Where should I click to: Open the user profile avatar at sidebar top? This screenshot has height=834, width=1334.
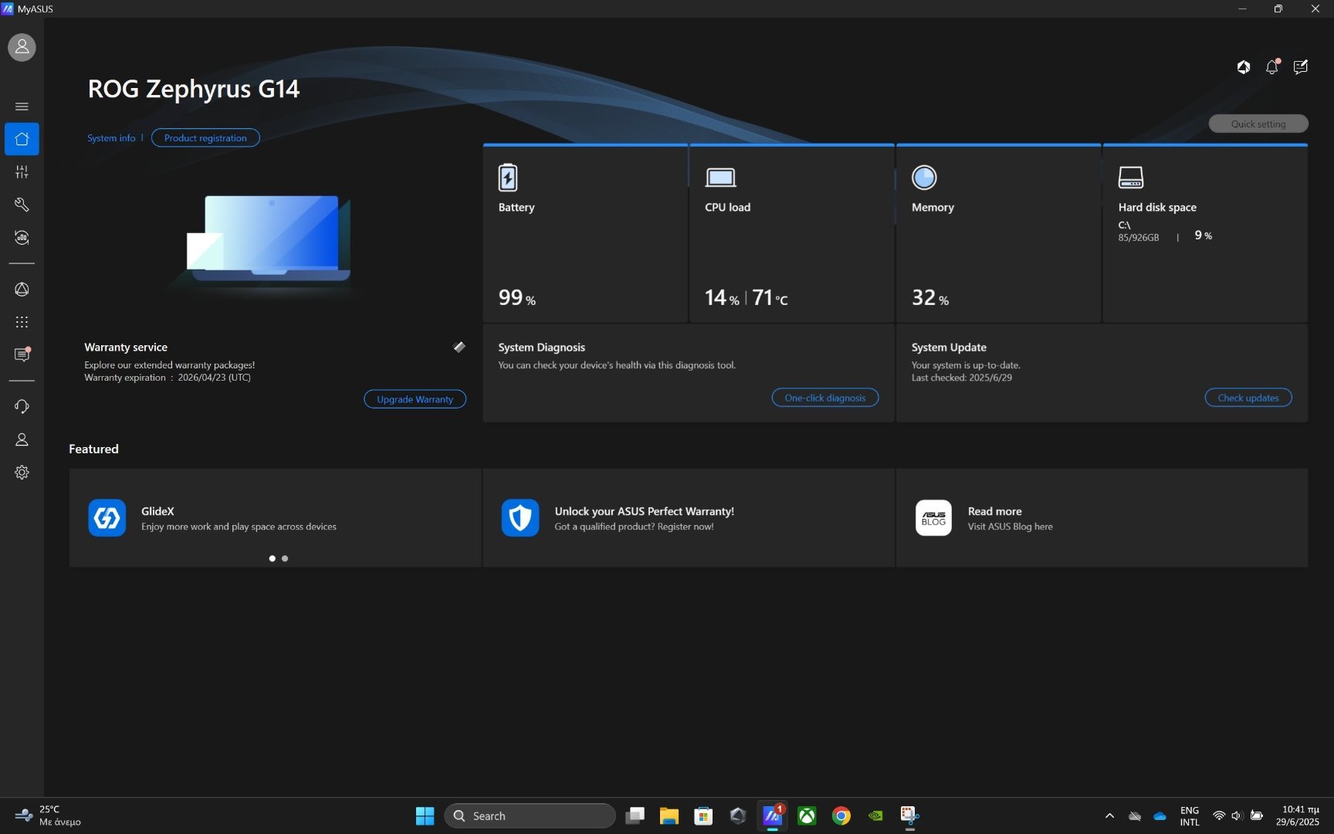22,47
